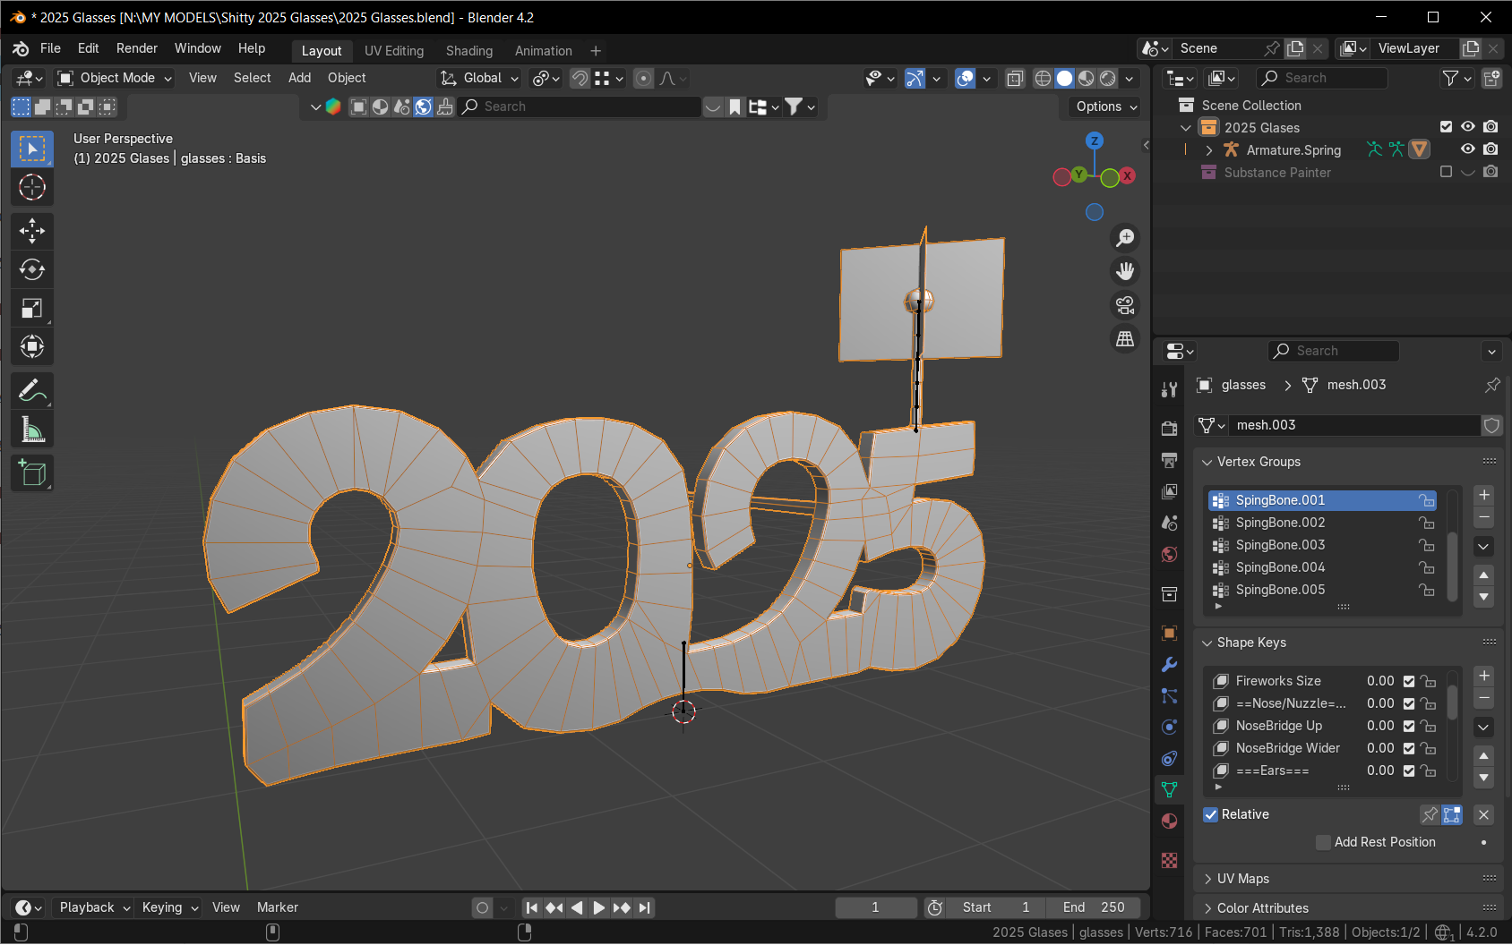Open the Object Data green triangle tab
Viewport: 1512px width, 945px height.
[x=1169, y=789]
